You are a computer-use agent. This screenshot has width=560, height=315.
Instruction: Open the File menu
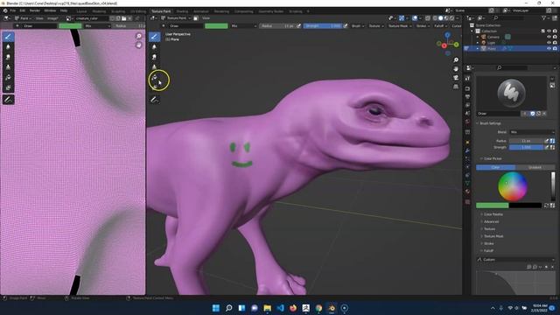click(x=13, y=10)
